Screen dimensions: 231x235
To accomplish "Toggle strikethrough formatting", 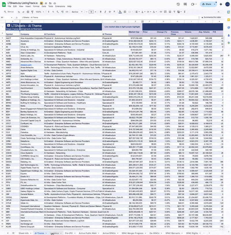I will point(110,12).
